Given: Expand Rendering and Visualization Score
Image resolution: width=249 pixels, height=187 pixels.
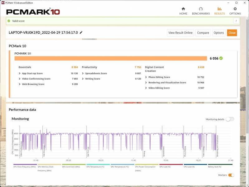Looking at the screenshot, I should pos(146,83).
